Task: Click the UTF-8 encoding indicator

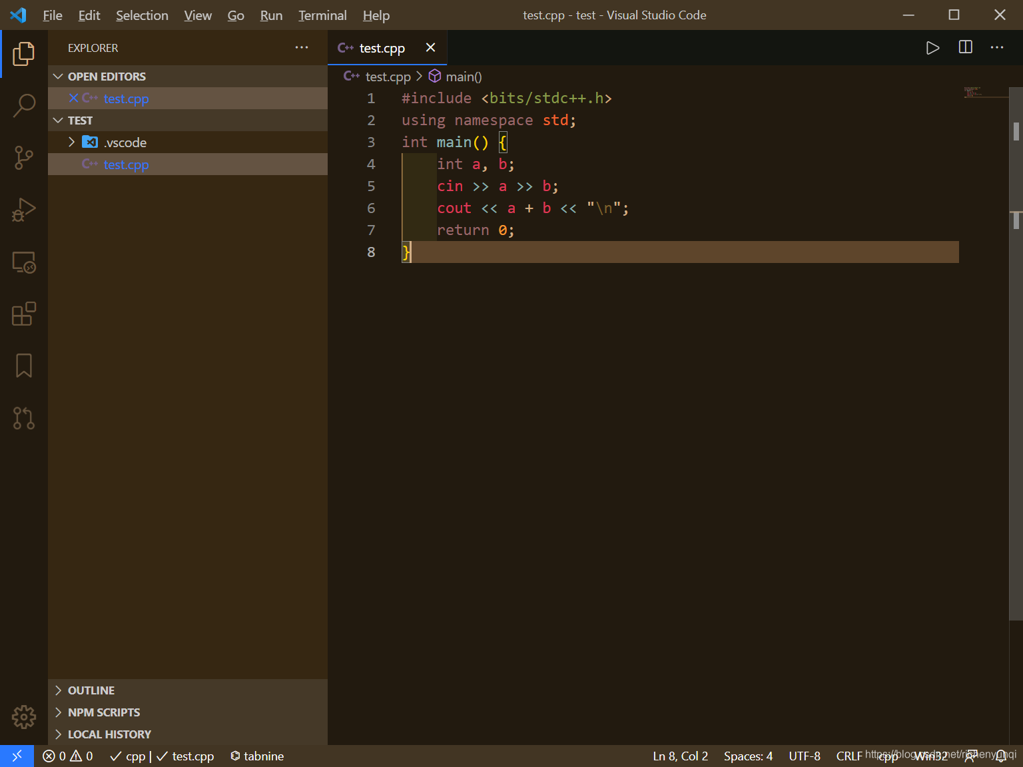Action: coord(805,756)
